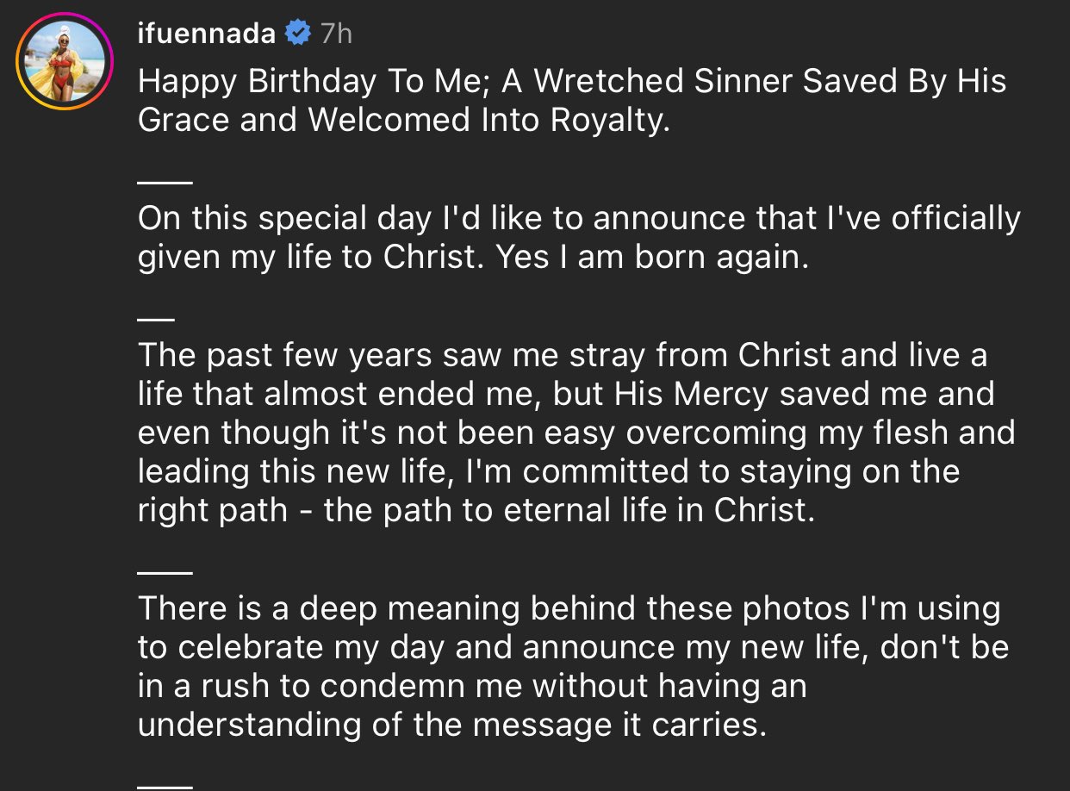Image resolution: width=1070 pixels, height=791 pixels.
Task: Open the ifuennada username link
Action: (x=207, y=34)
